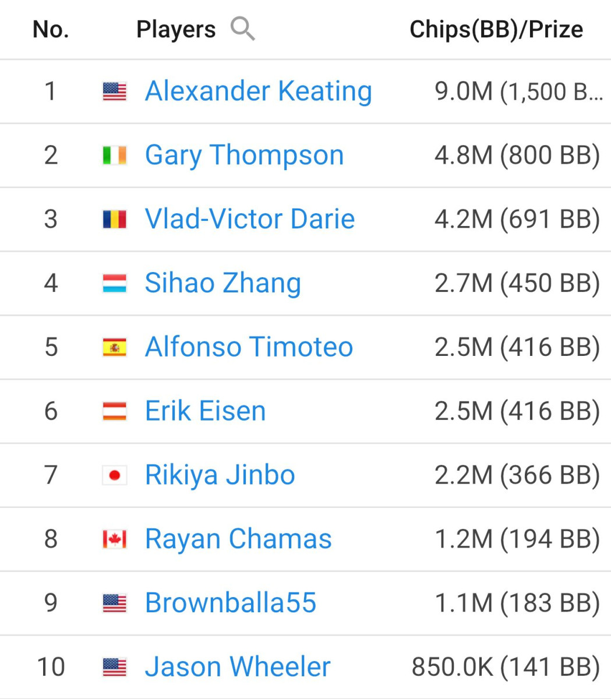The width and height of the screenshot is (611, 699).
Task: Open the Brownballa55 player link
Action: pyautogui.click(x=231, y=603)
